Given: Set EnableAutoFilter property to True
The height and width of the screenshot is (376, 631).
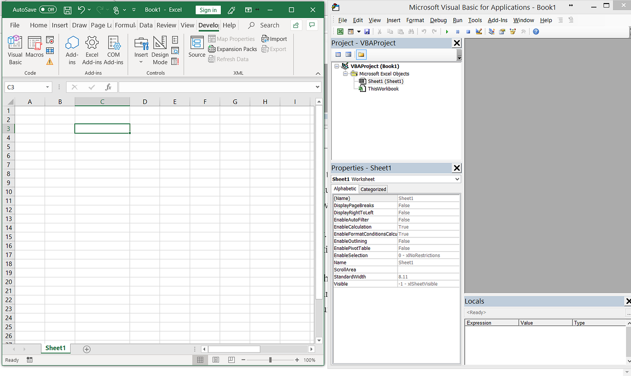Looking at the screenshot, I should [428, 219].
